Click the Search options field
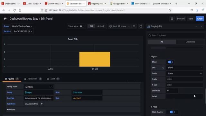The height and width of the screenshot is (116, 206). coord(176,35)
